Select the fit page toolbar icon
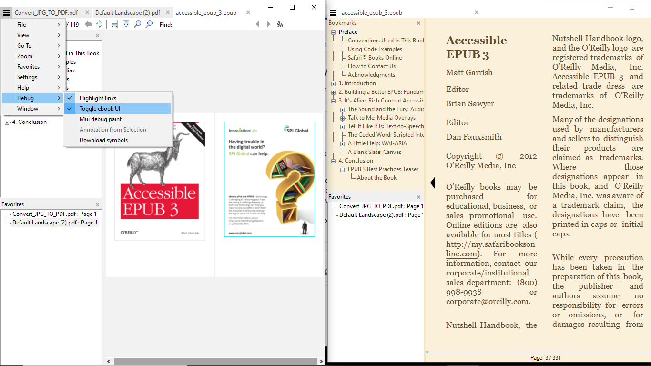 point(125,24)
